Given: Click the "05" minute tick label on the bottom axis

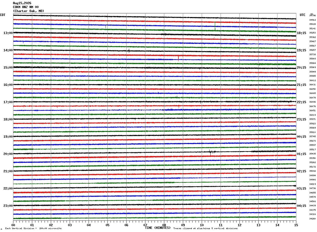Looking at the screenshot, I should (x=107, y=225).
